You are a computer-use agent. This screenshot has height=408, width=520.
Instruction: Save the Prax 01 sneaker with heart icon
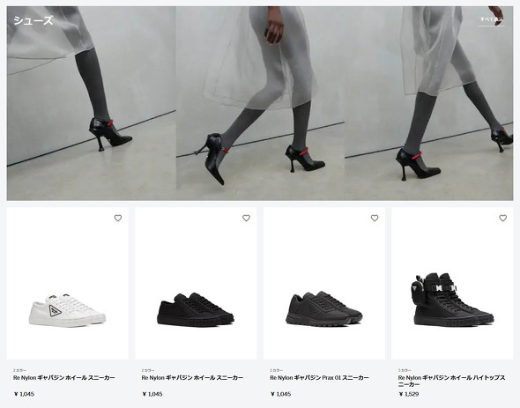[x=375, y=218]
